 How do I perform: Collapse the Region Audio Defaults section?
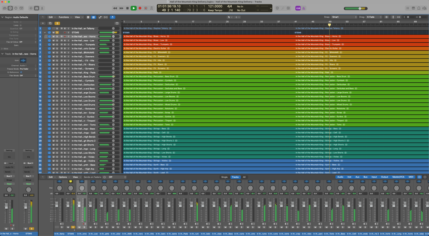click(2, 17)
